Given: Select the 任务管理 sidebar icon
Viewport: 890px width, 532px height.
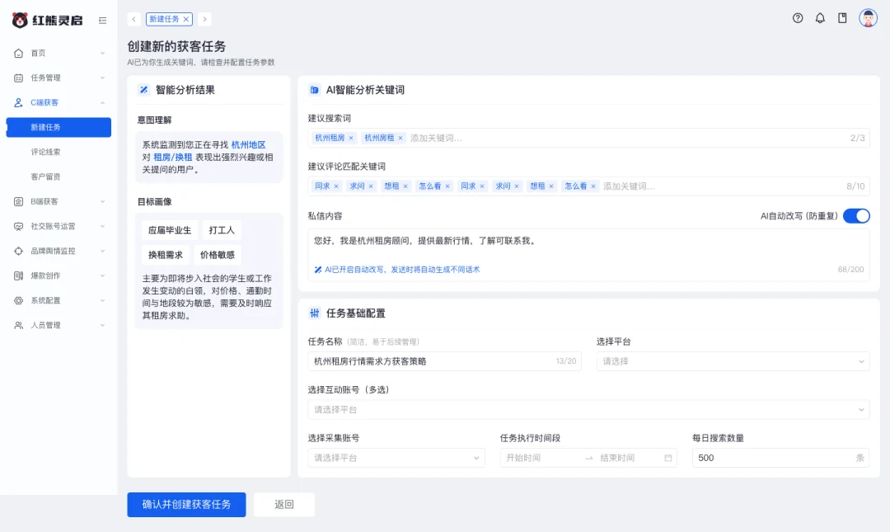Looking at the screenshot, I should [20, 78].
